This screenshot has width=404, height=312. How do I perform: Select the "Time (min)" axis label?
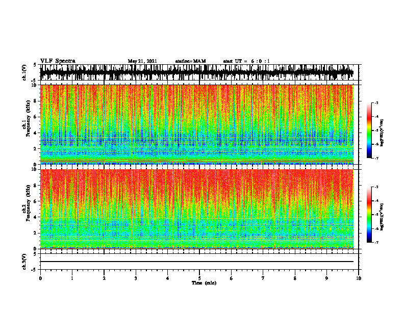point(204,283)
